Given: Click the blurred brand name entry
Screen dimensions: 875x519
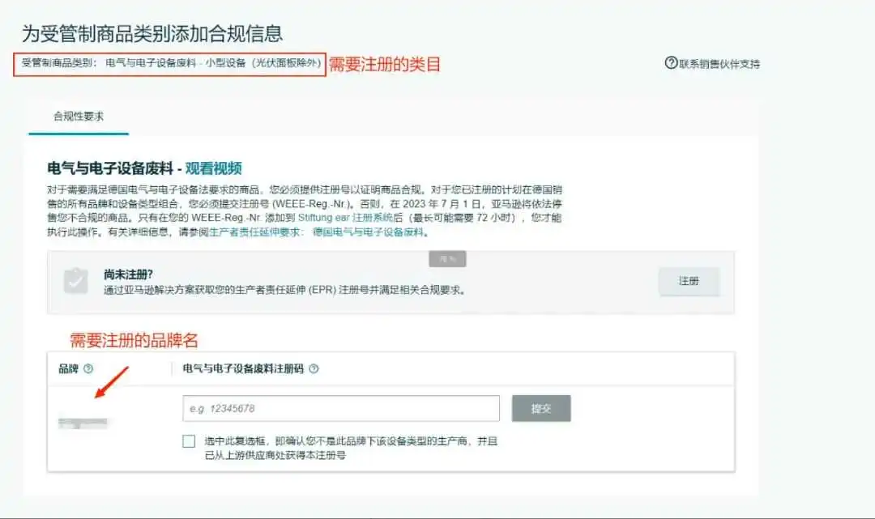Looking at the screenshot, I should (x=83, y=423).
